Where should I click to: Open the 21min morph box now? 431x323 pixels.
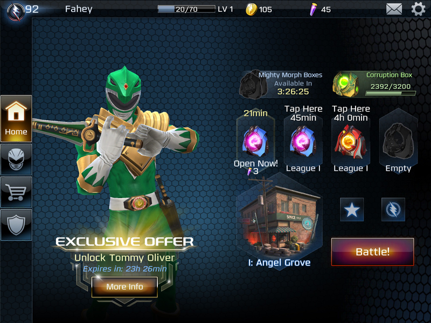255,141
